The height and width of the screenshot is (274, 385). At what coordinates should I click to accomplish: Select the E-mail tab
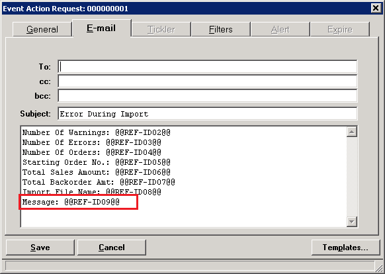coord(102,28)
